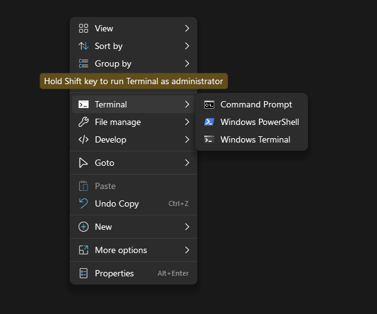Click the Terminal prompt icon in menu
The height and width of the screenshot is (314, 377).
coord(83,104)
